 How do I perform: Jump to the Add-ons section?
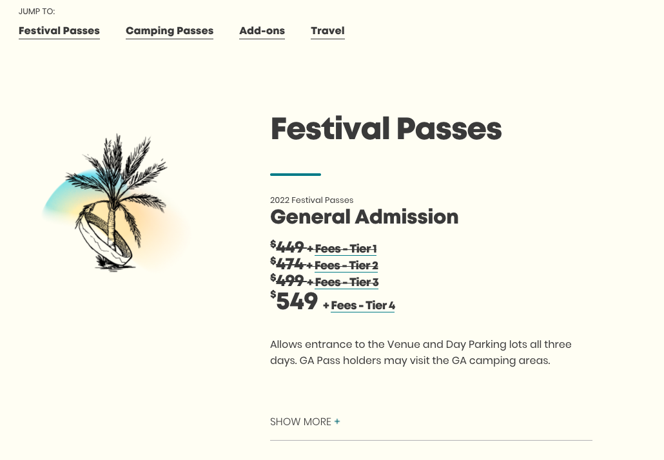point(262,30)
